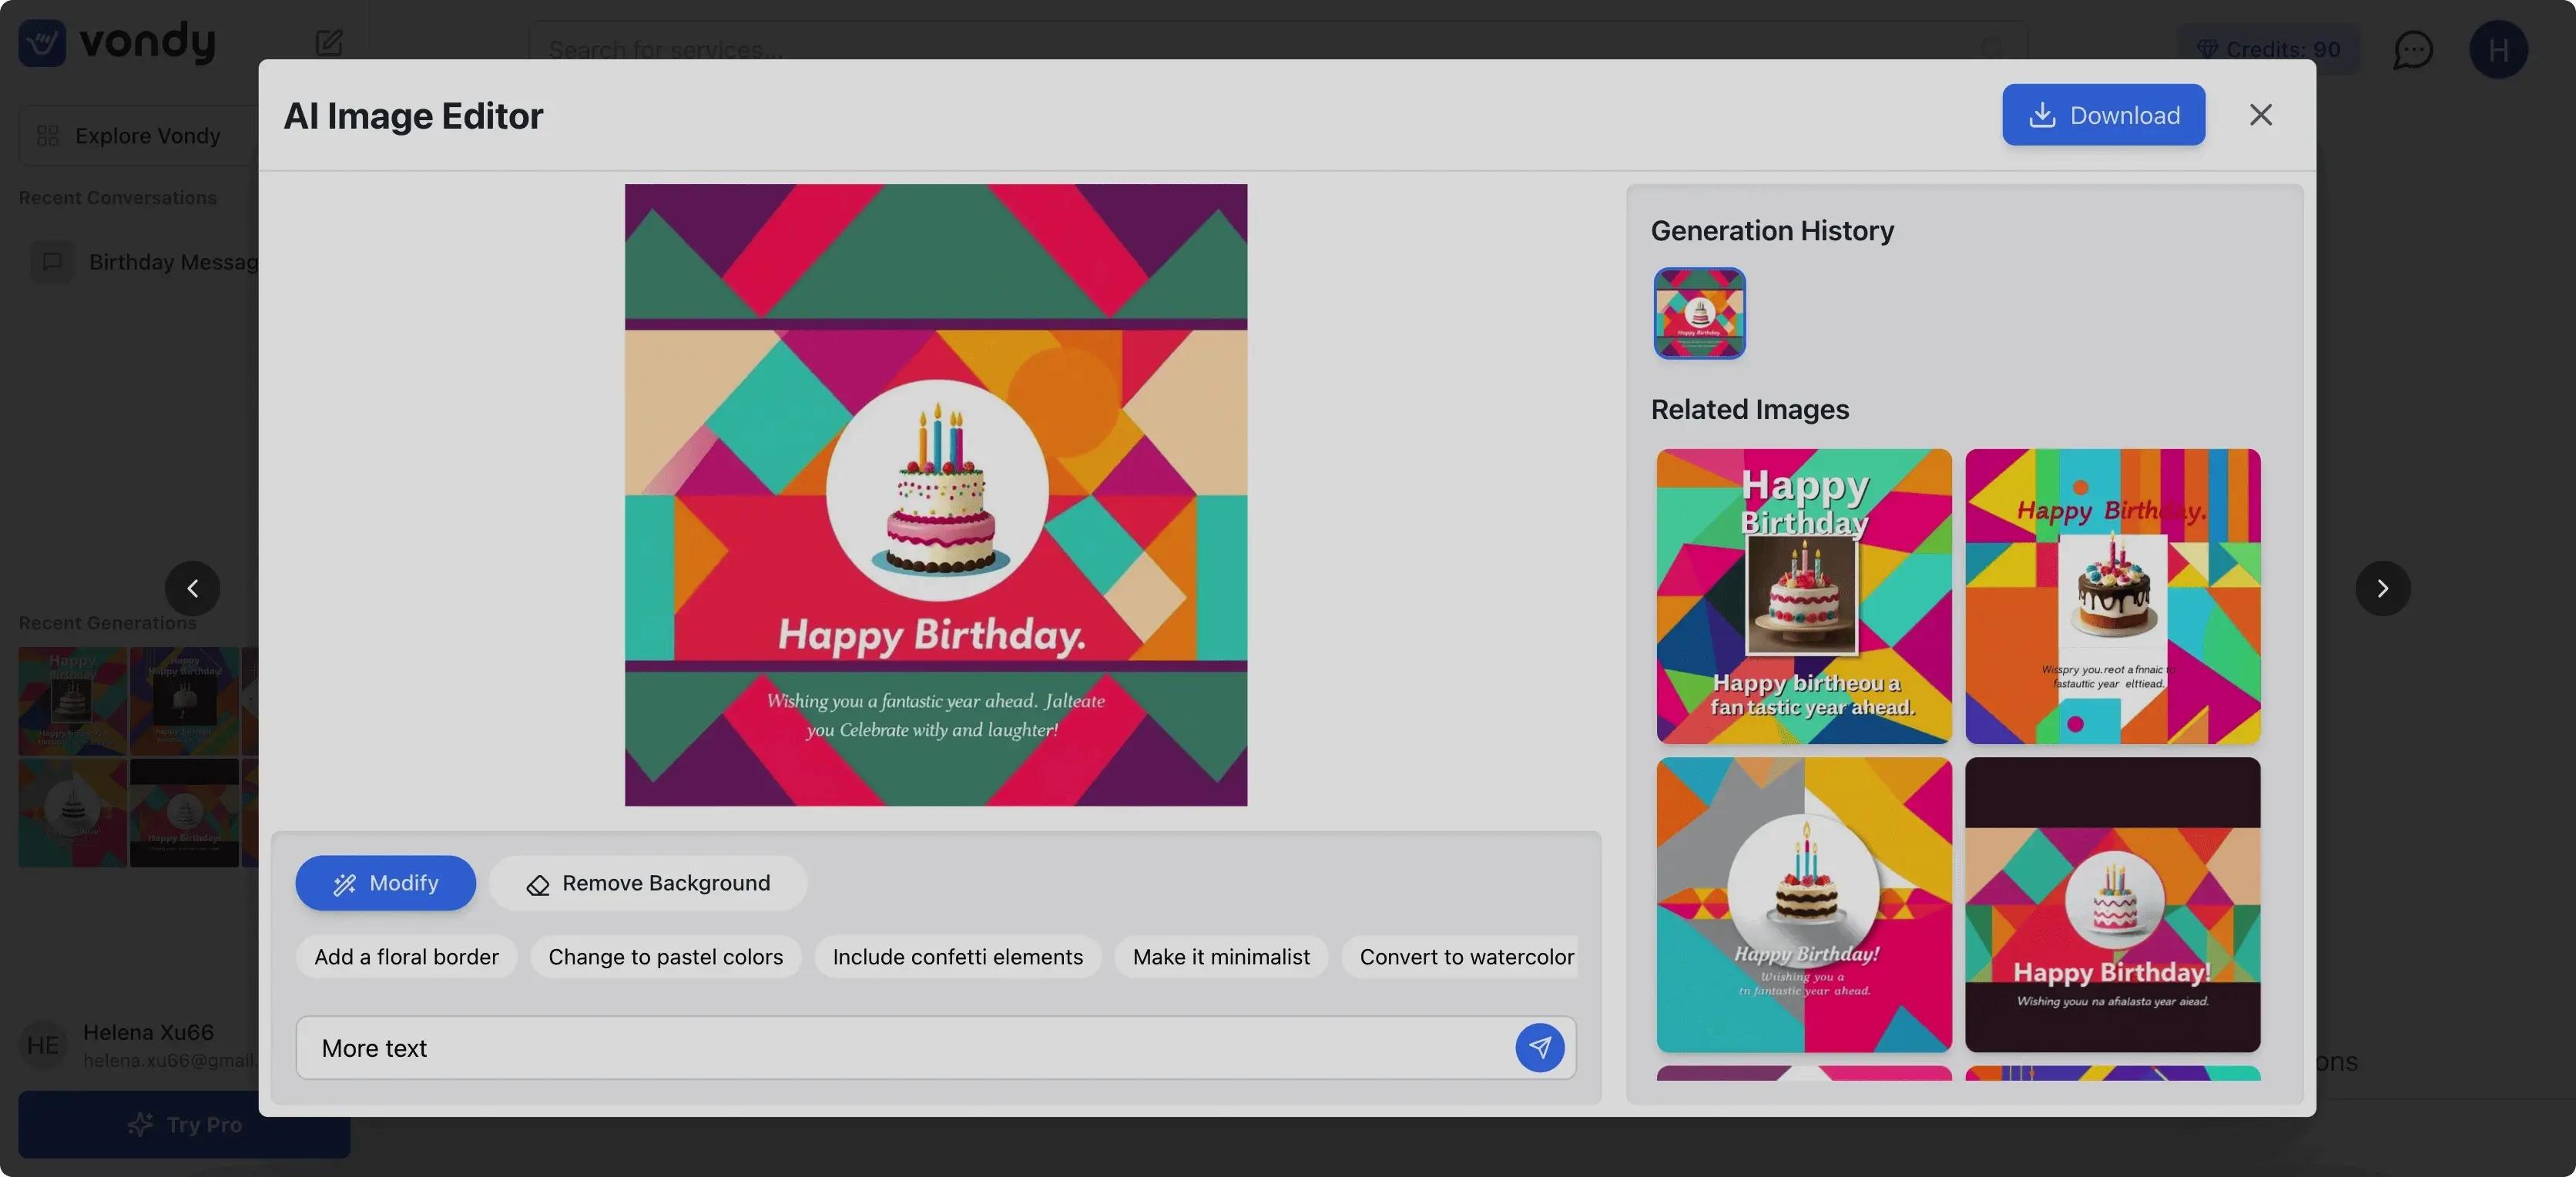
Task: Click the Generation History heading
Action: [x=1772, y=231]
